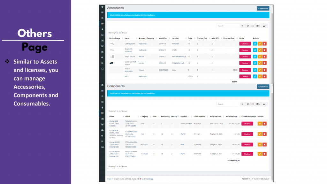Click Create New in the Accessories panel
Viewport: 327px width, 184px height.
(262, 8)
